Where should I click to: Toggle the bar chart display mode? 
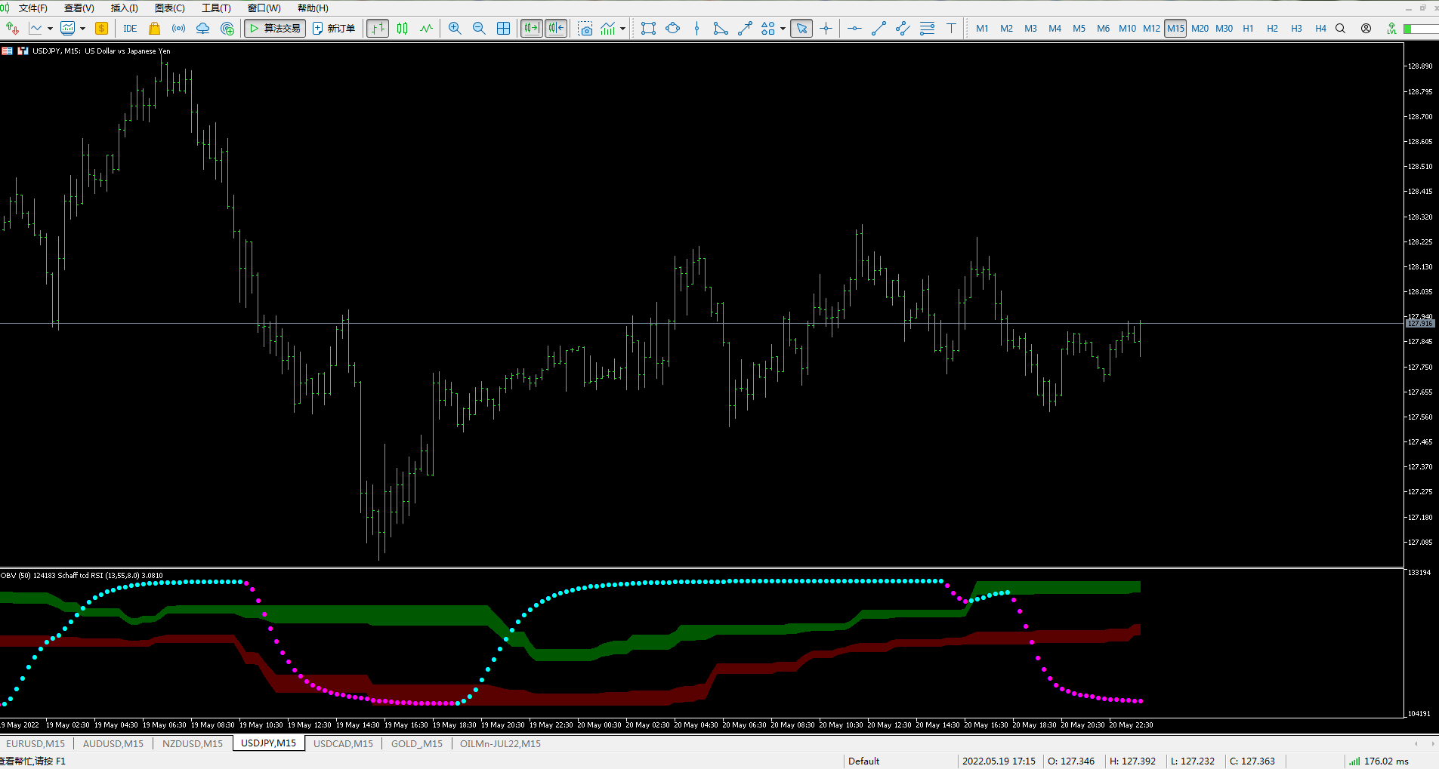[378, 29]
